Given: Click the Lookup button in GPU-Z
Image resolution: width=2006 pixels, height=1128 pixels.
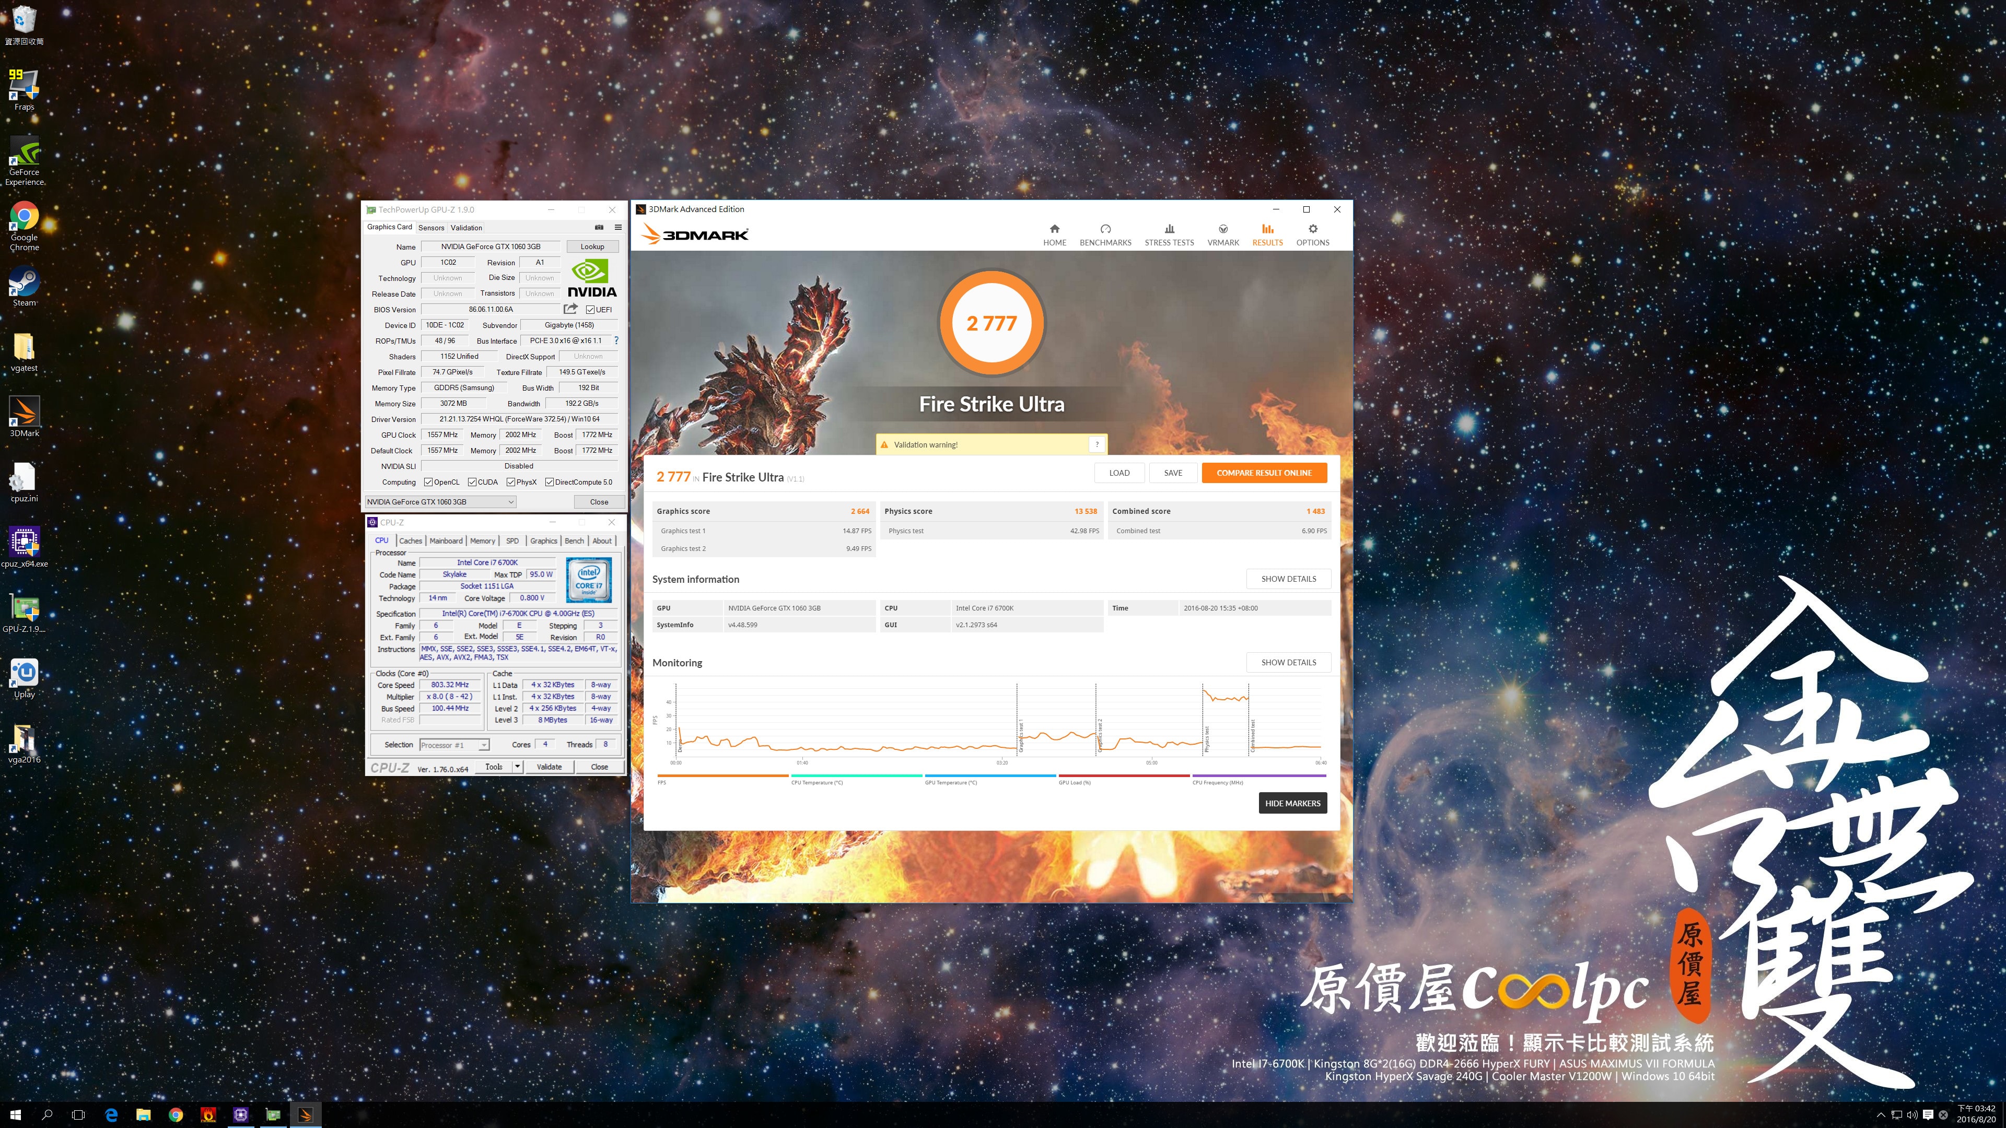Looking at the screenshot, I should tap(592, 247).
